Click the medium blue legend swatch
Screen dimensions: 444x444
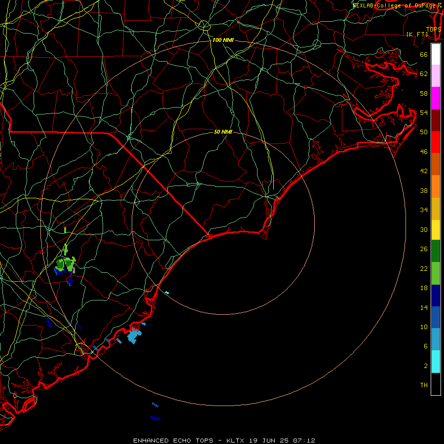(x=436, y=317)
